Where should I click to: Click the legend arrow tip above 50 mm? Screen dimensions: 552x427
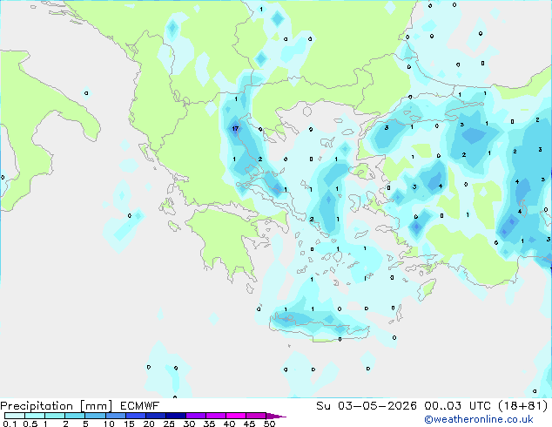point(276,416)
